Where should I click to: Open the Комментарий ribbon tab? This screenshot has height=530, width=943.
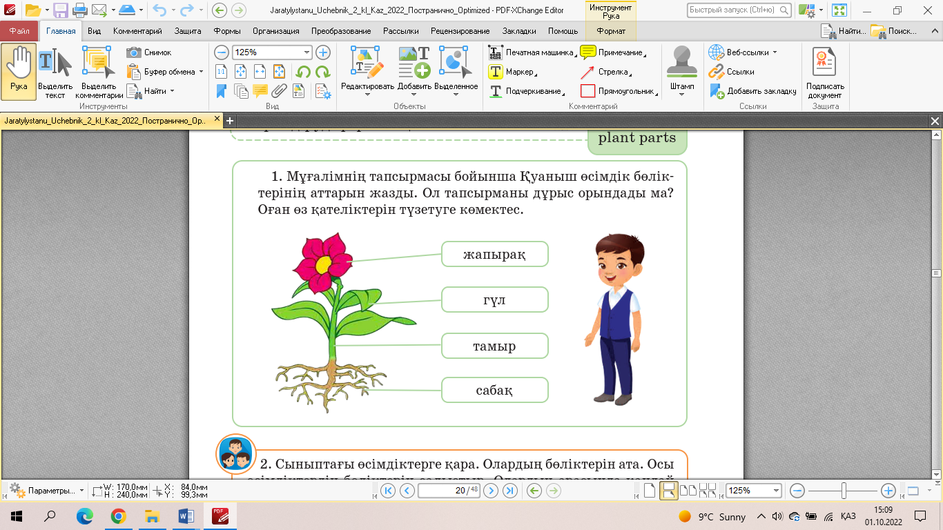137,31
